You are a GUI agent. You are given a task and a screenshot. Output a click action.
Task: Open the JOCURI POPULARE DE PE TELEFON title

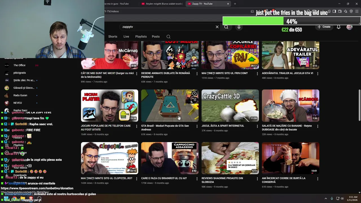coord(106,128)
